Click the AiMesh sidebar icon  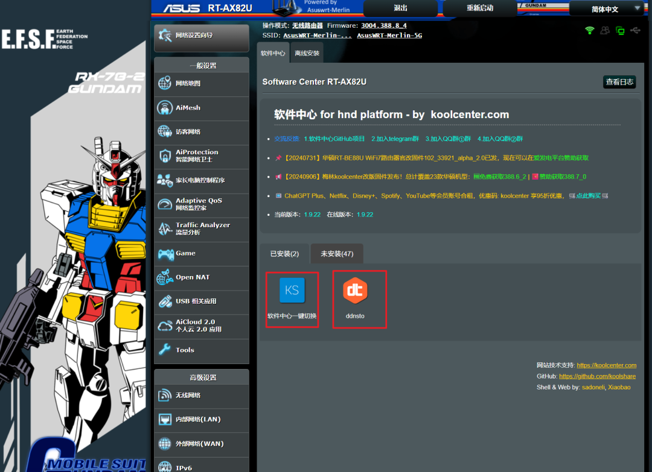click(x=165, y=107)
